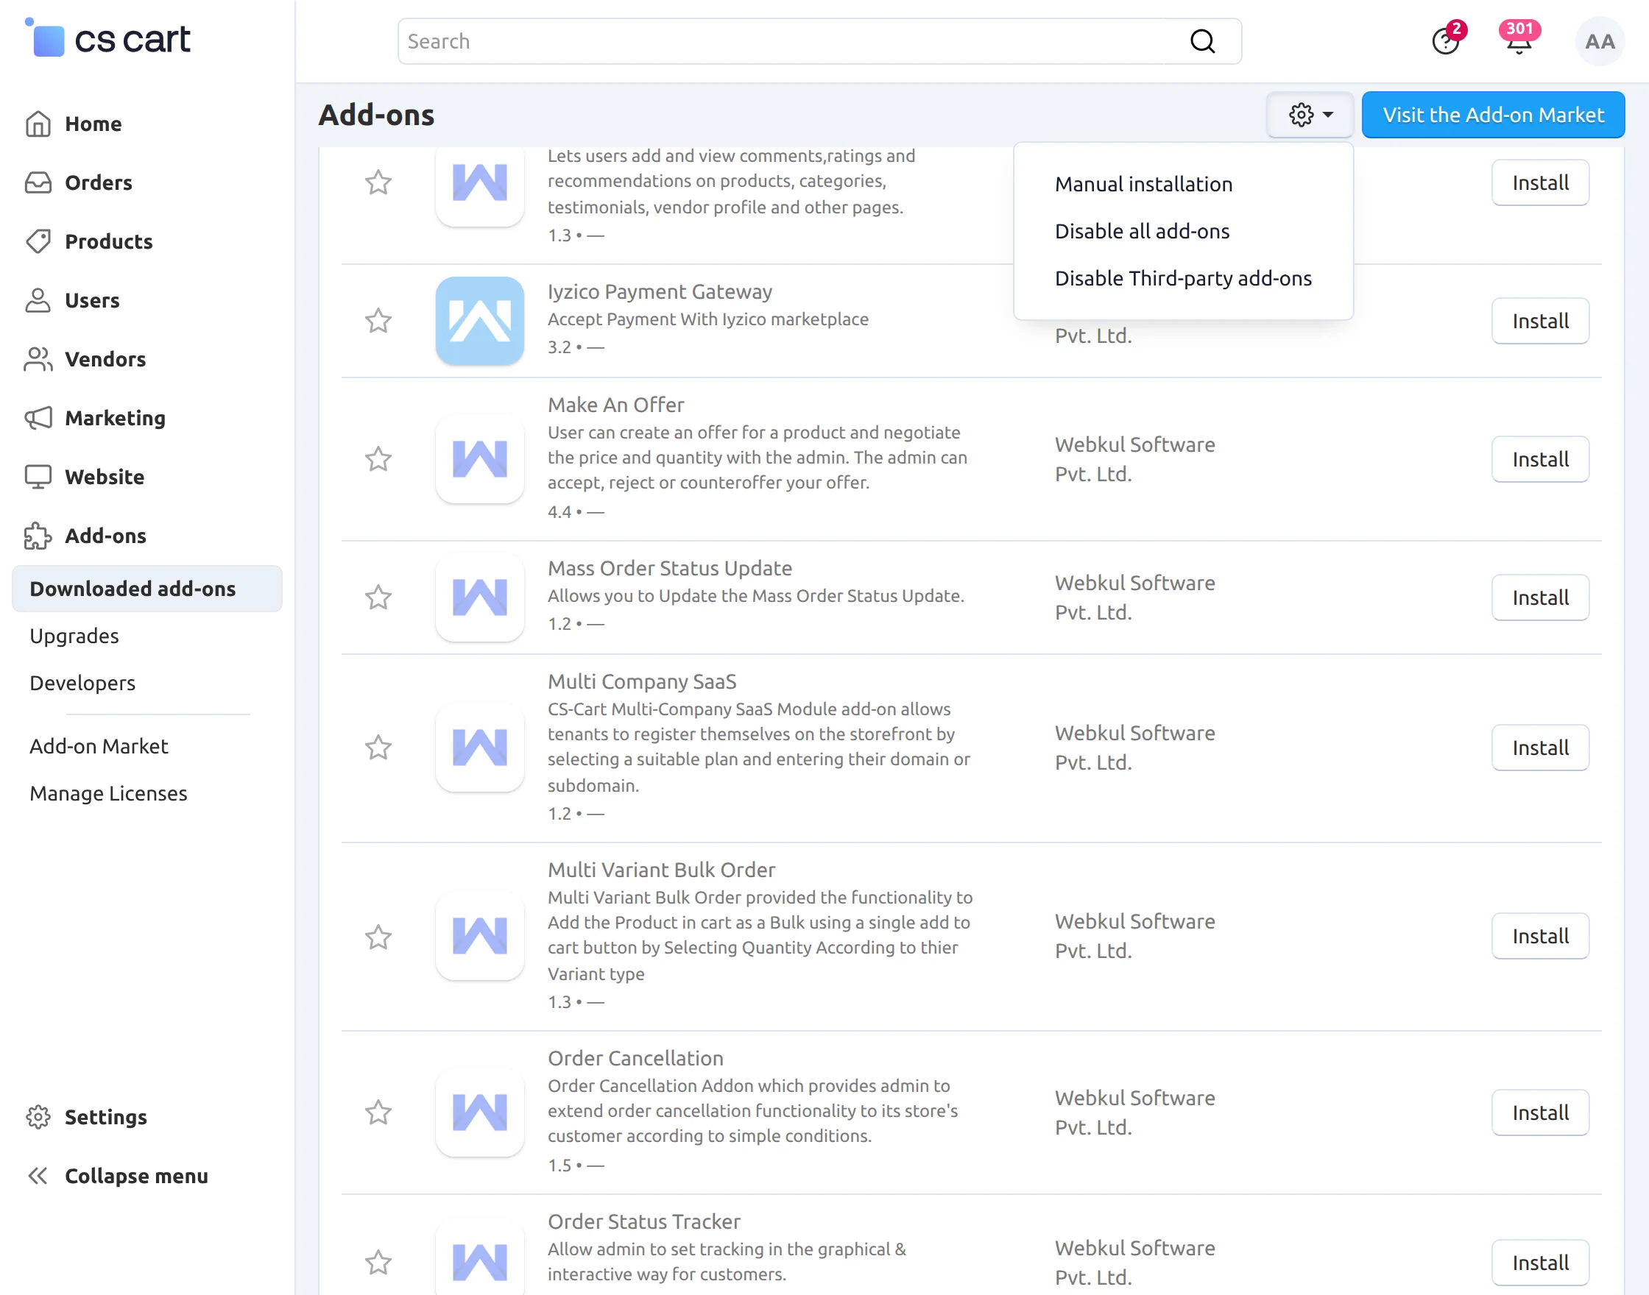The width and height of the screenshot is (1649, 1295).
Task: Install the Multi Variant Bulk Order add-on
Action: (x=1540, y=937)
